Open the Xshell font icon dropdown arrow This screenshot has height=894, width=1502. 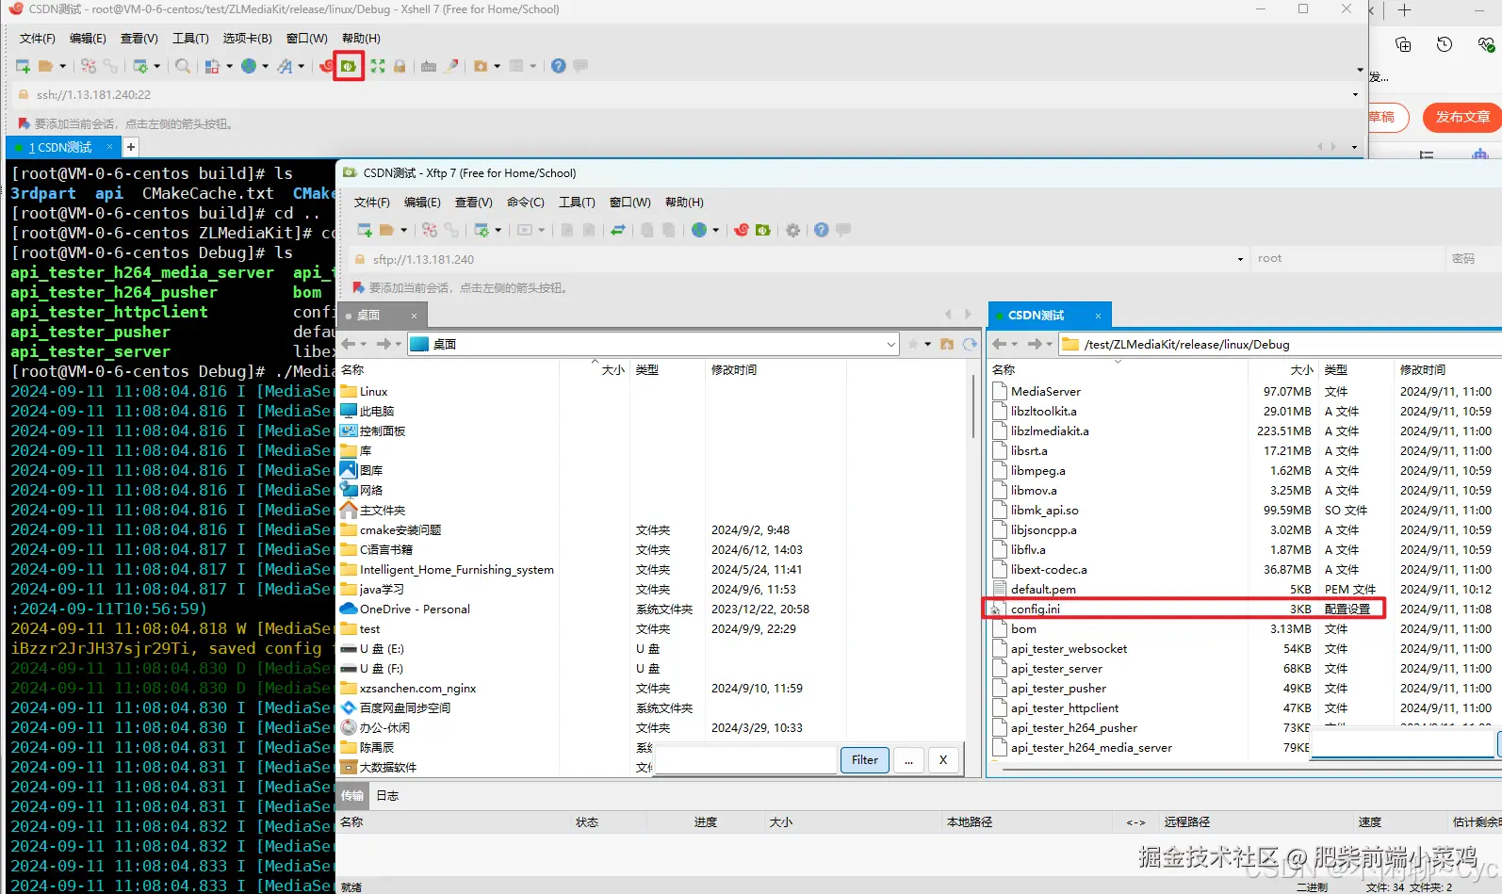pos(302,66)
